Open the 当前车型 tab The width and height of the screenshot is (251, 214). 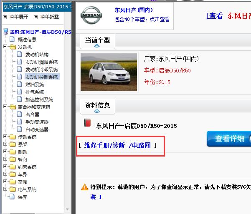point(97,41)
